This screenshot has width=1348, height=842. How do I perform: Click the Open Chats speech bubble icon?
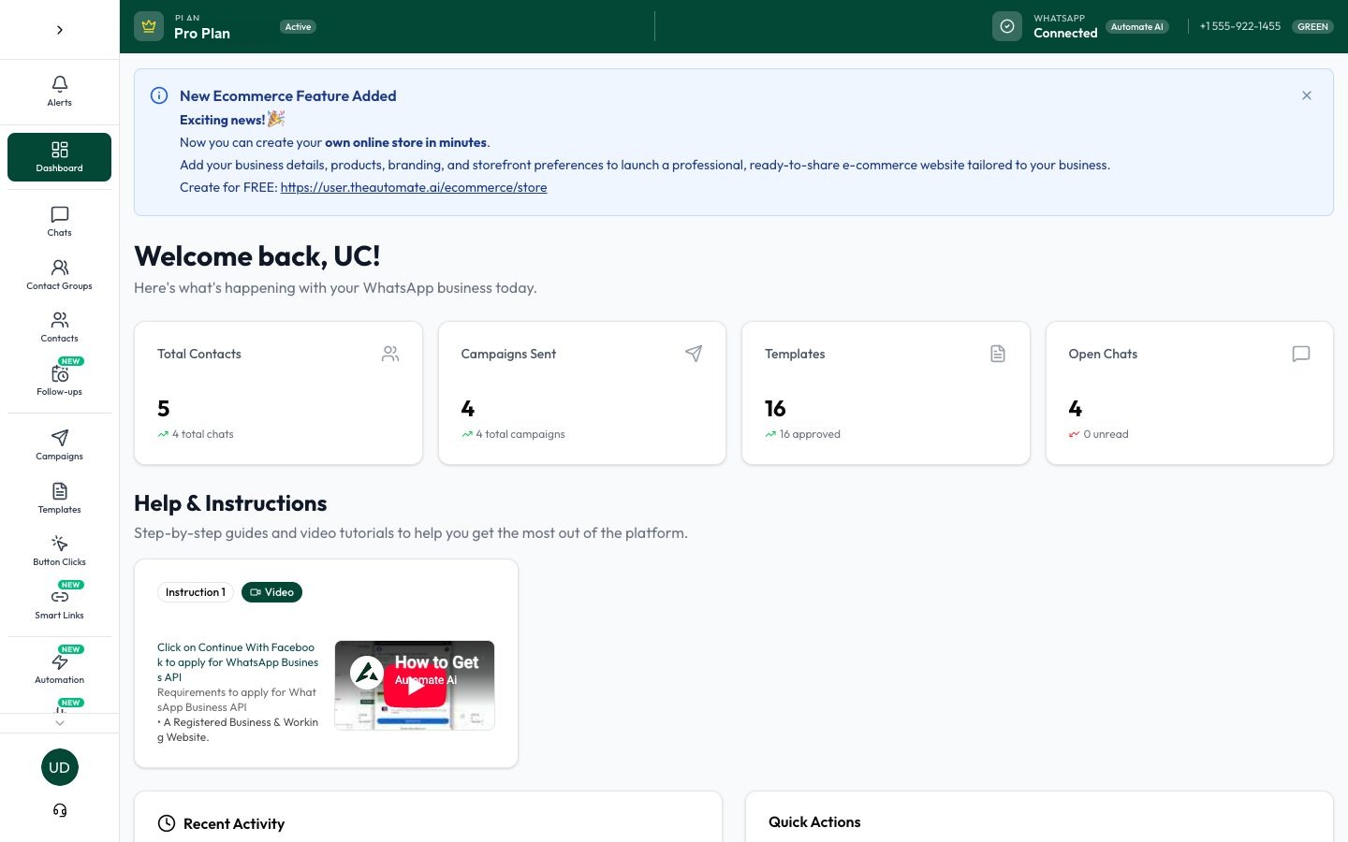(1301, 354)
